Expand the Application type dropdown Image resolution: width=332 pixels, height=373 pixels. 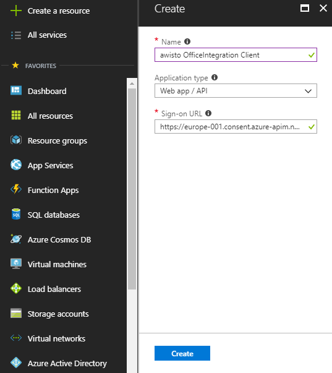pos(236,91)
